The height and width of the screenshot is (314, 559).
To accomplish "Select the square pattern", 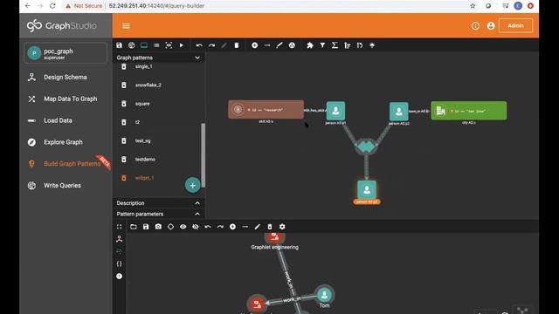I will [x=142, y=104].
